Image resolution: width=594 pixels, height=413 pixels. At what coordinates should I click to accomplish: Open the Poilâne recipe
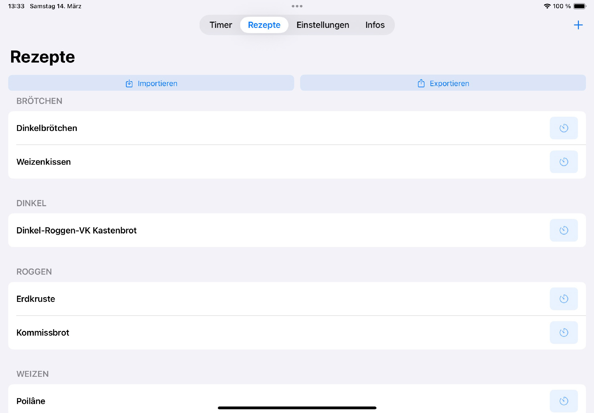(x=31, y=401)
